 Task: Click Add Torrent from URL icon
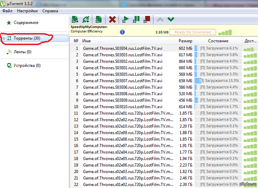(x=86, y=19)
